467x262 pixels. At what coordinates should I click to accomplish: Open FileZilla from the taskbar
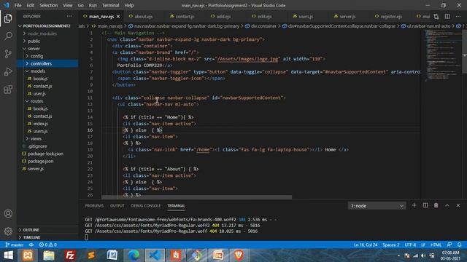pos(70,255)
